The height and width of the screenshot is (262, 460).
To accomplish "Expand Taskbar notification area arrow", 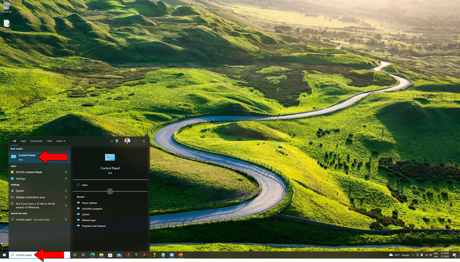I will click(66, 197).
